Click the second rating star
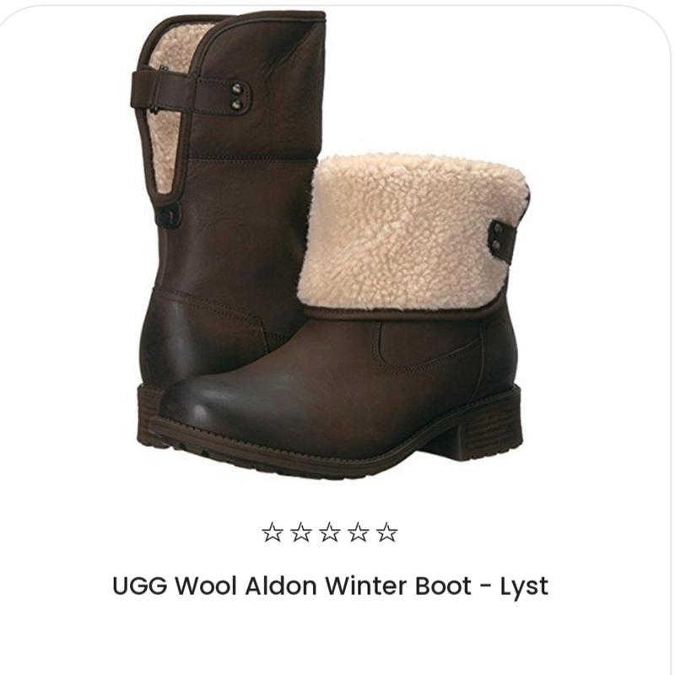675x675 pixels. tap(301, 532)
